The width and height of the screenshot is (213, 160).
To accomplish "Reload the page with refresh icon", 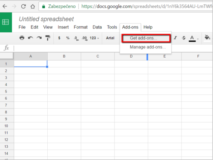I will point(23,6).
